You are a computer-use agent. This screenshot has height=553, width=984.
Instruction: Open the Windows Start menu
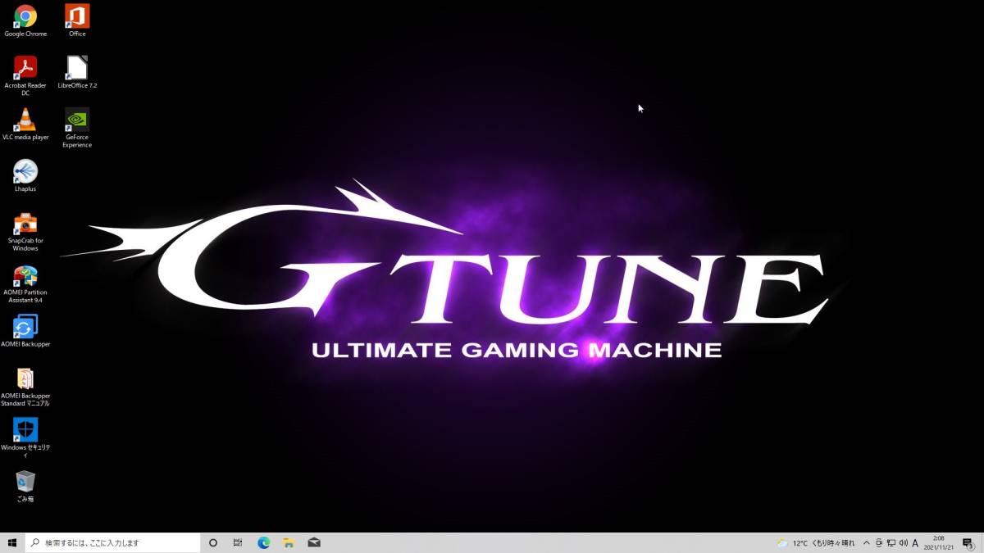[x=12, y=542]
